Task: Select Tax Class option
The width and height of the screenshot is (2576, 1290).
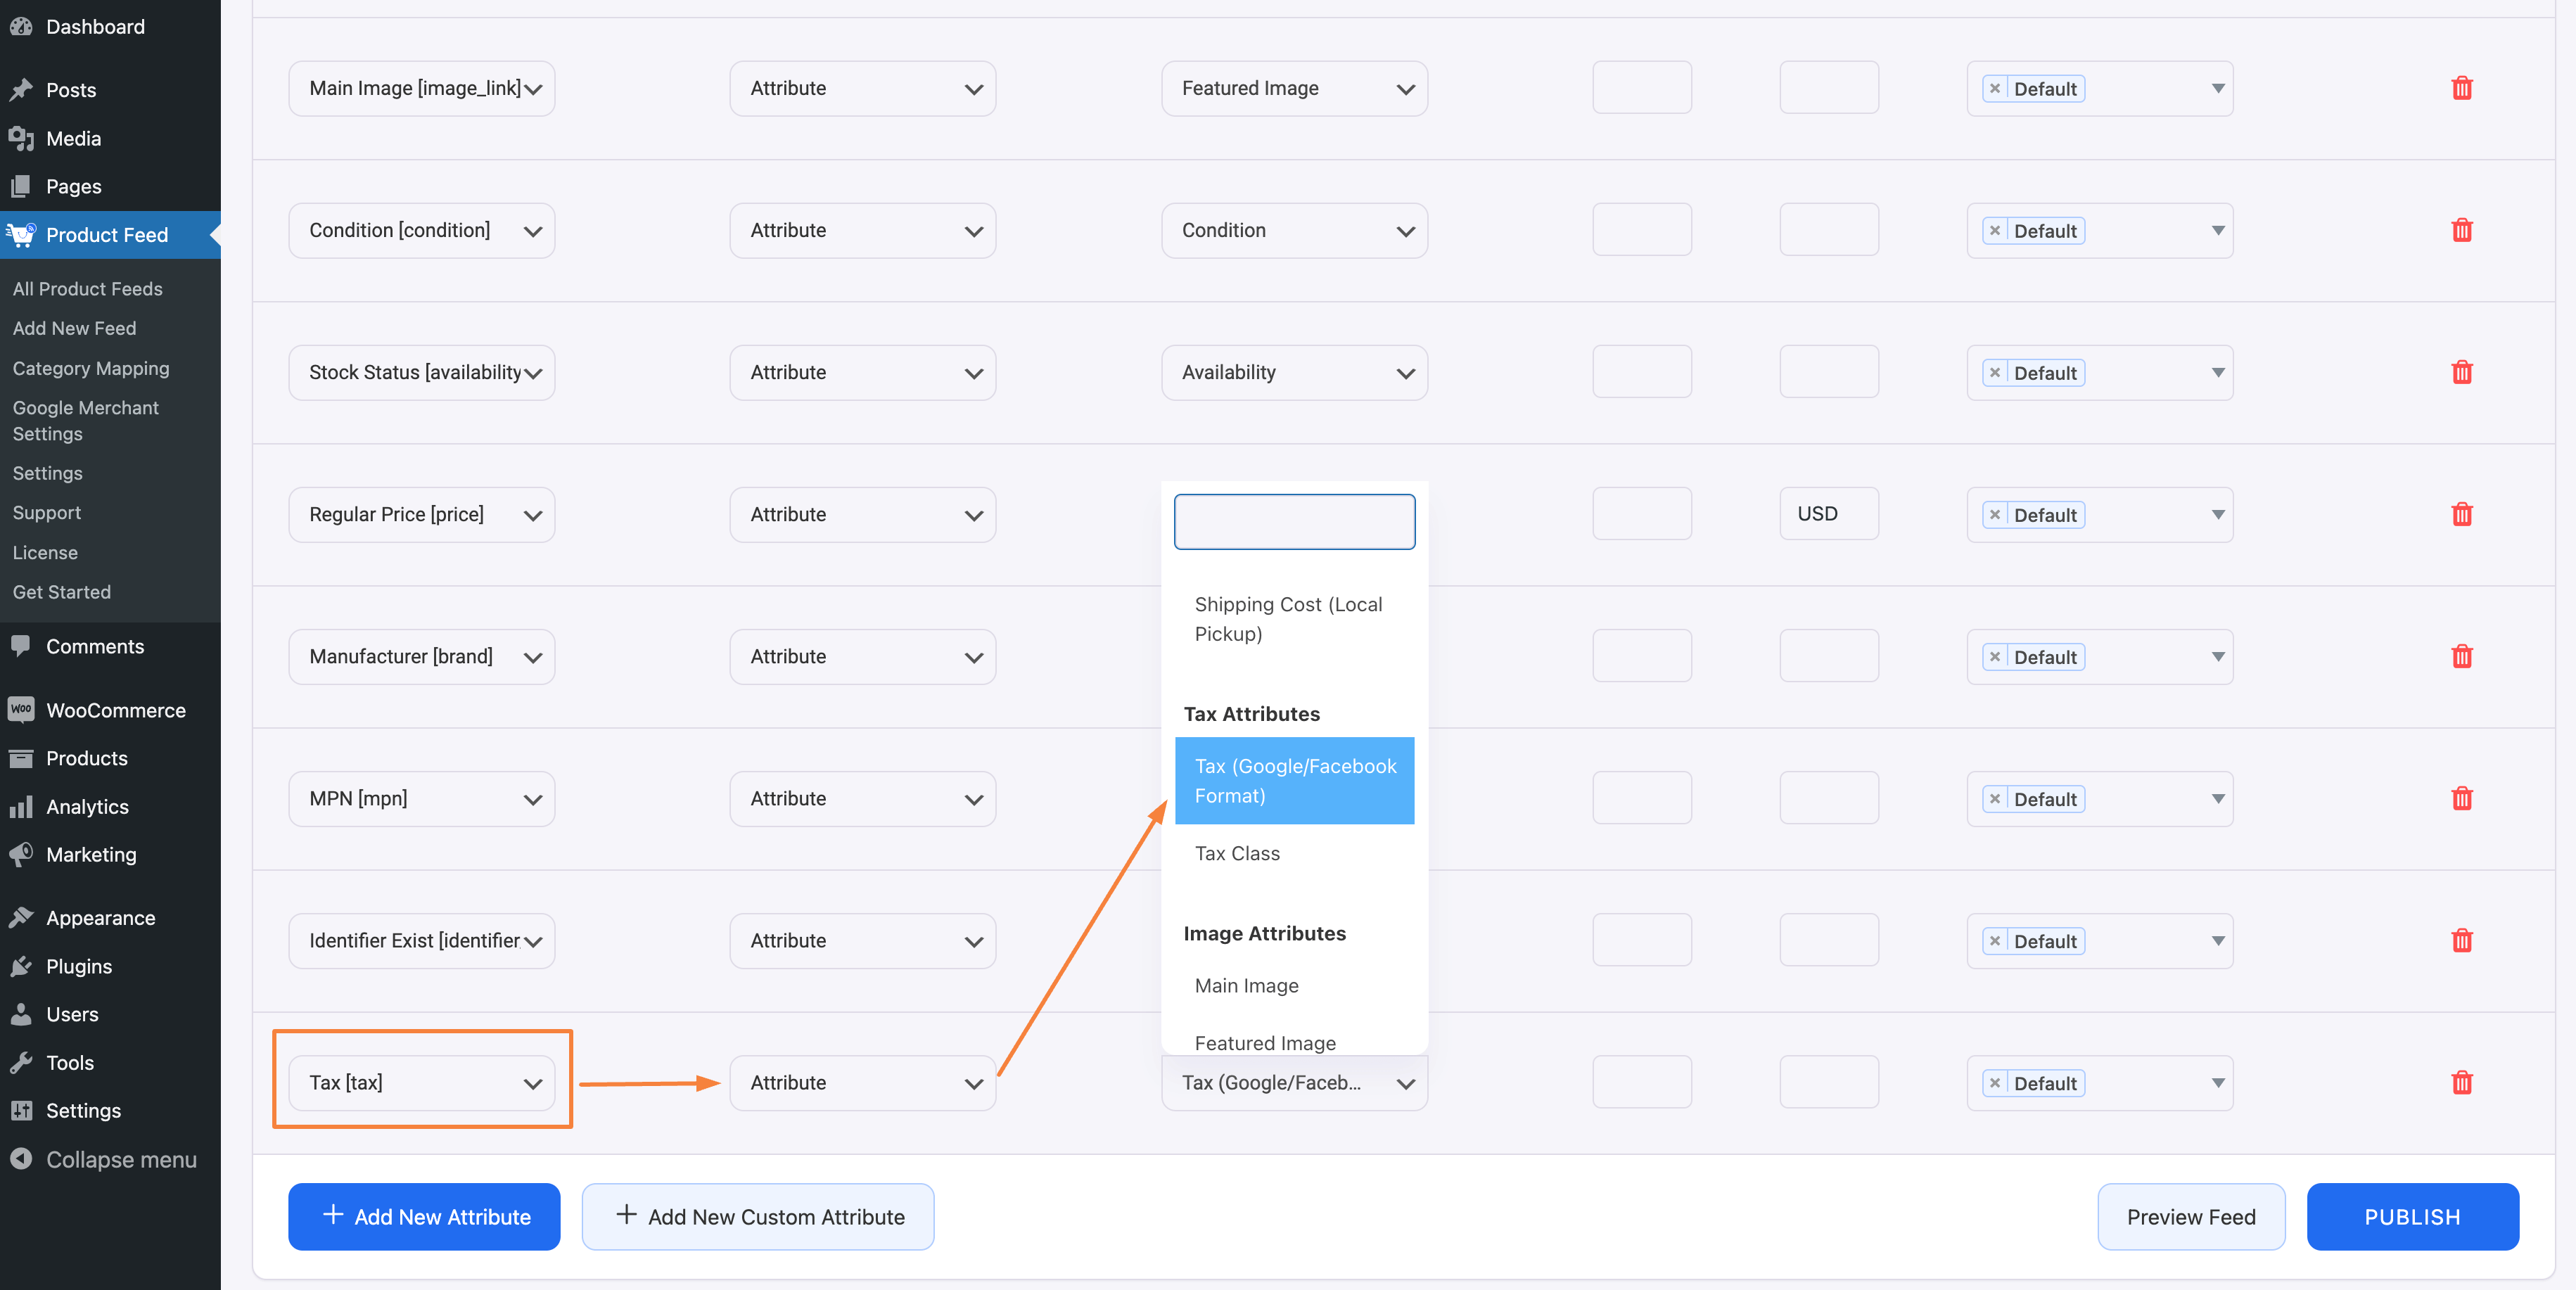Action: pos(1294,853)
